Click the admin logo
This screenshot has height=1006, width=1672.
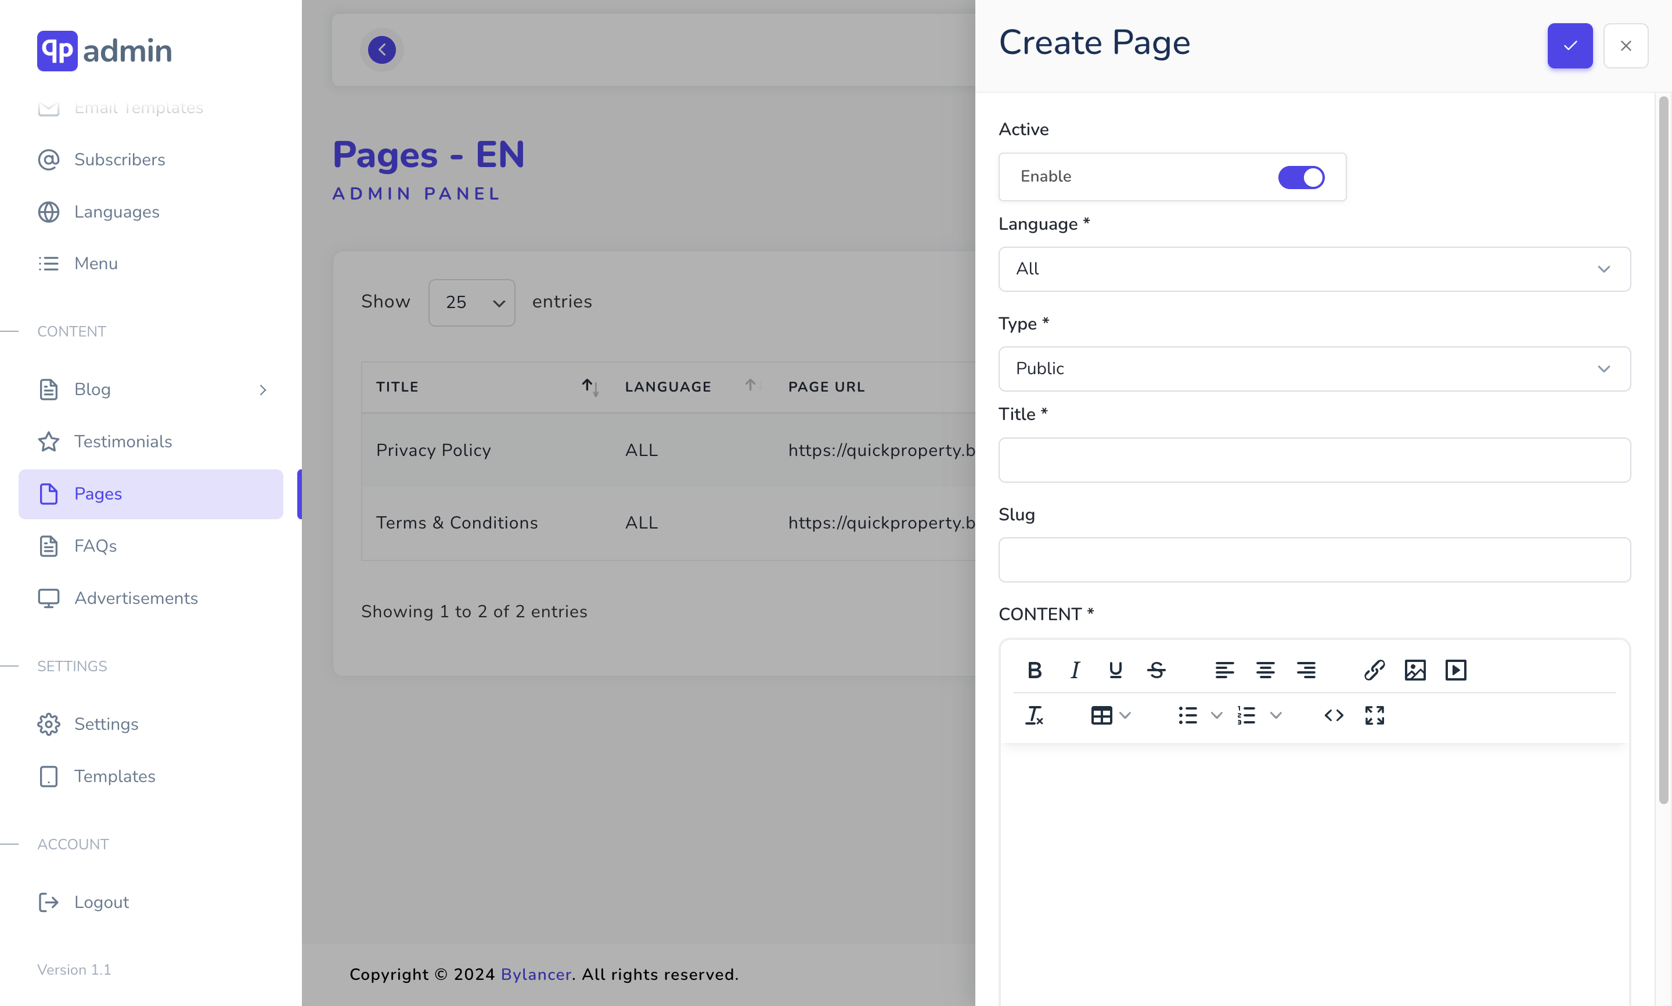pyautogui.click(x=105, y=51)
